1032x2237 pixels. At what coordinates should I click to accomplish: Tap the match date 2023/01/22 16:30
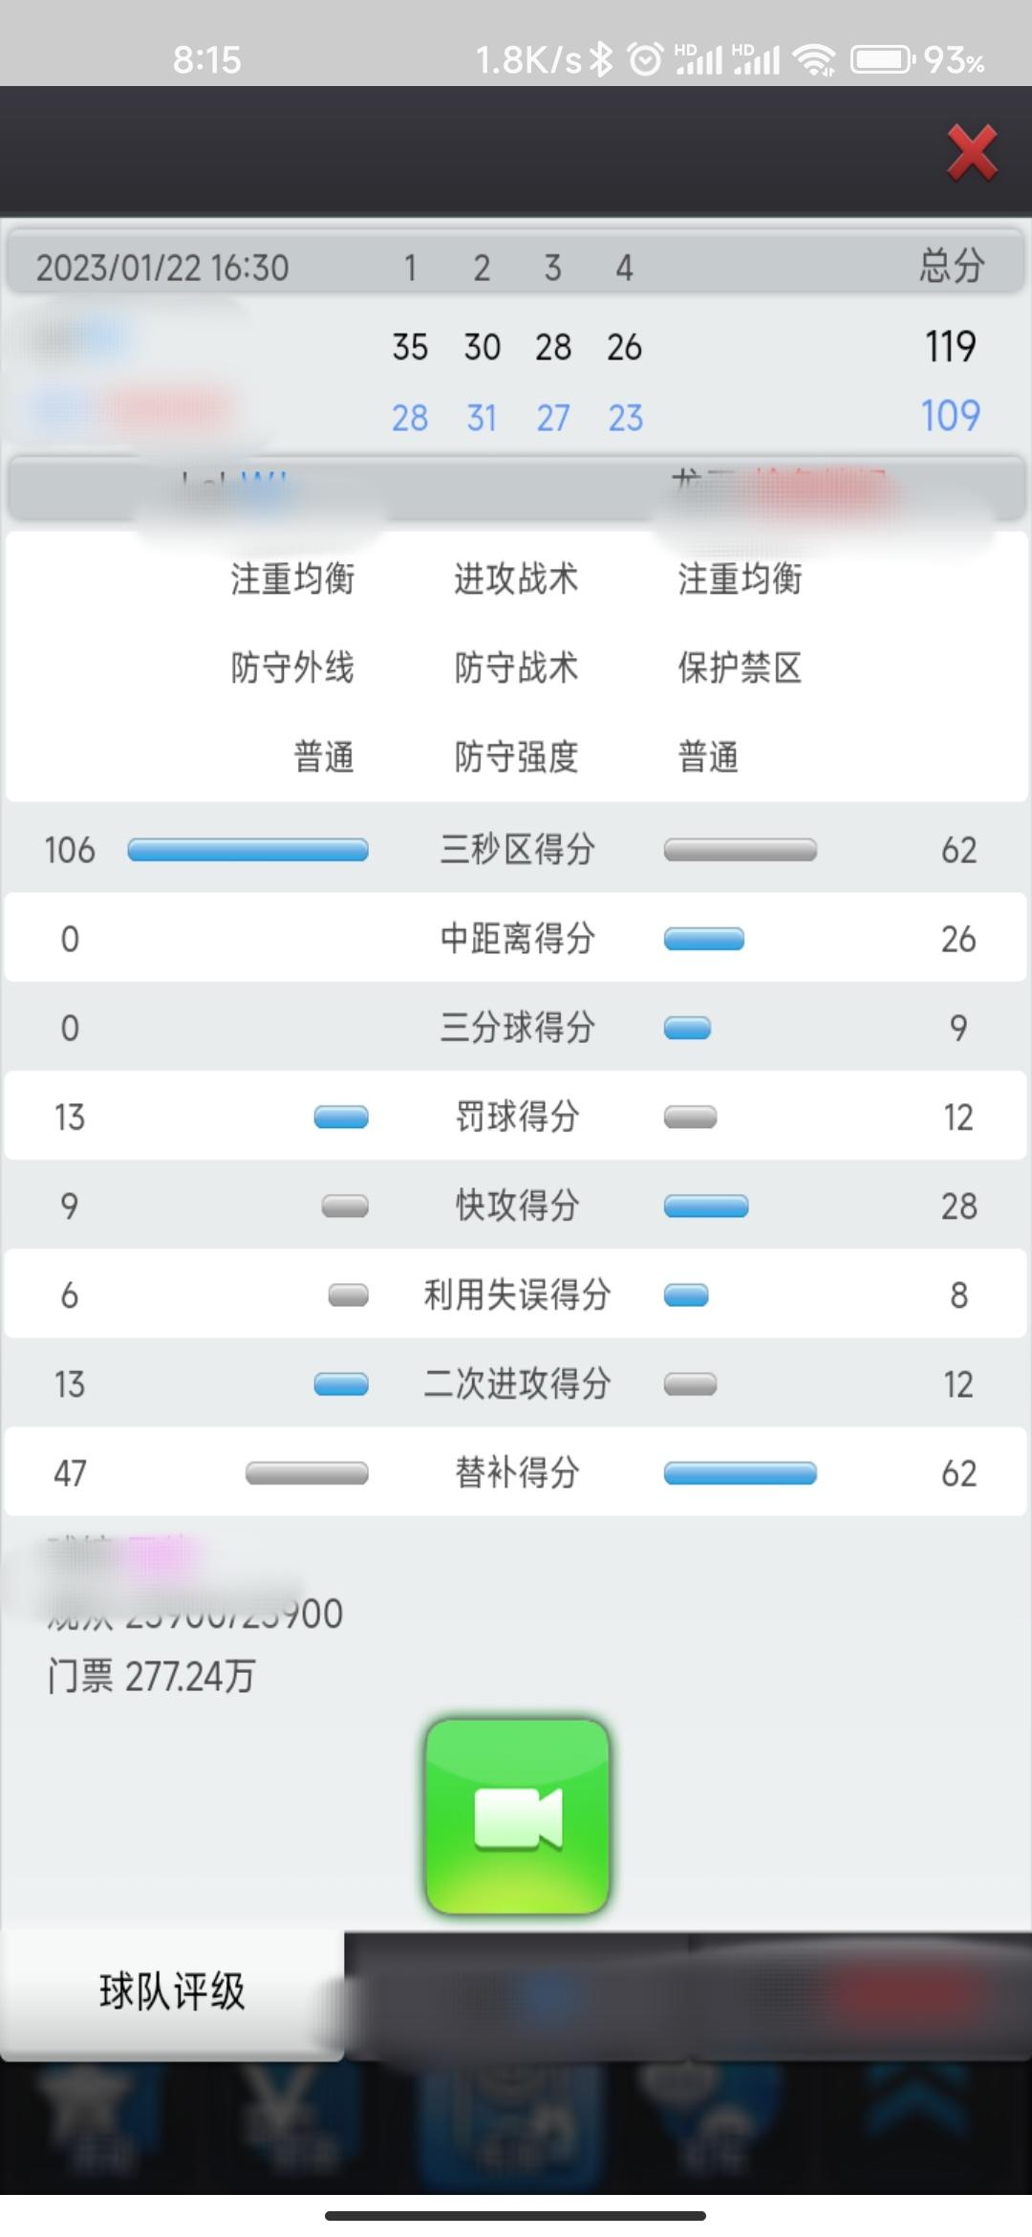162,268
